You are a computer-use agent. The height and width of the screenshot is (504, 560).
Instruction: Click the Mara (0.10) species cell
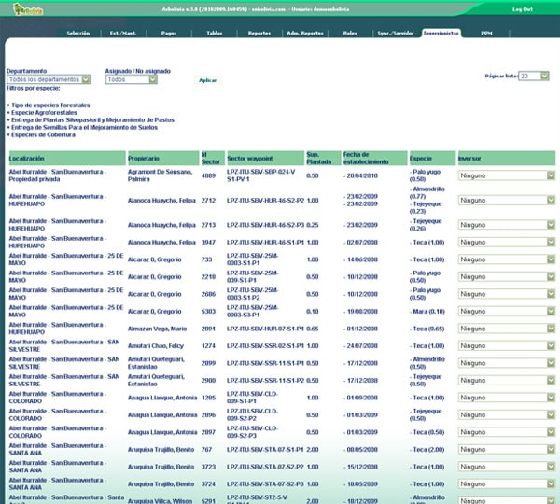(x=428, y=311)
